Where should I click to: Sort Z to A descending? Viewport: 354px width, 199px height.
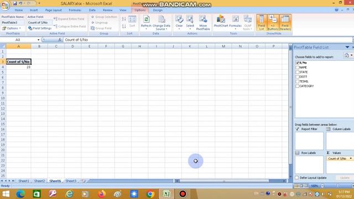click(x=124, y=27)
